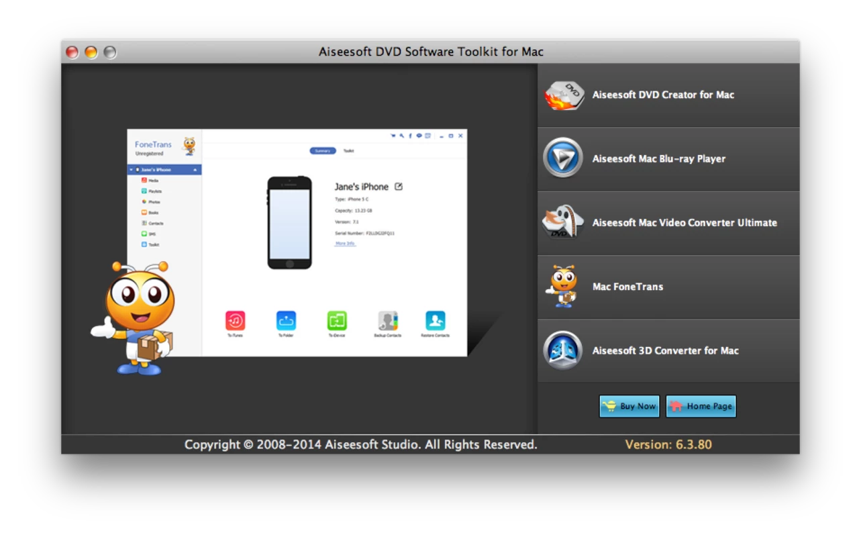The image size is (861, 537).
Task: Click the To Folder icon in preview
Action: 286,322
